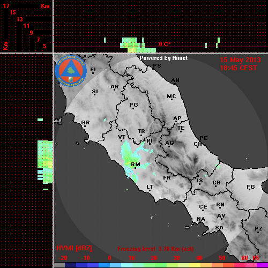This screenshot has height=268, width=268.
Task: Click the blue 0 dBZ color swatch
Action: 104,265
